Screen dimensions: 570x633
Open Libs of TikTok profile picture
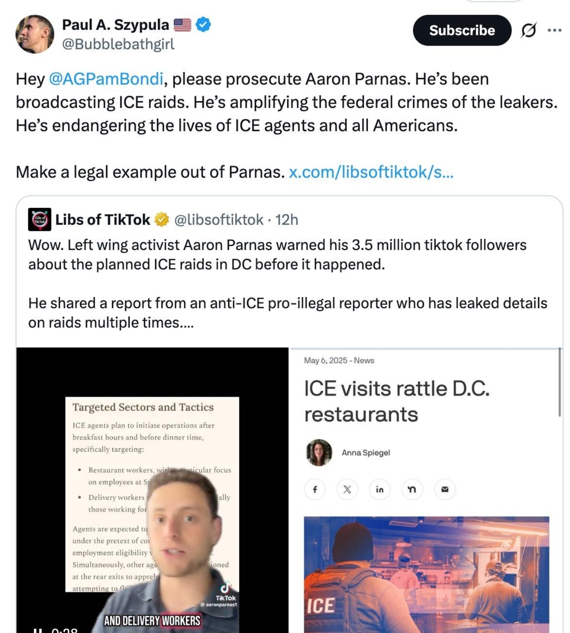(40, 220)
